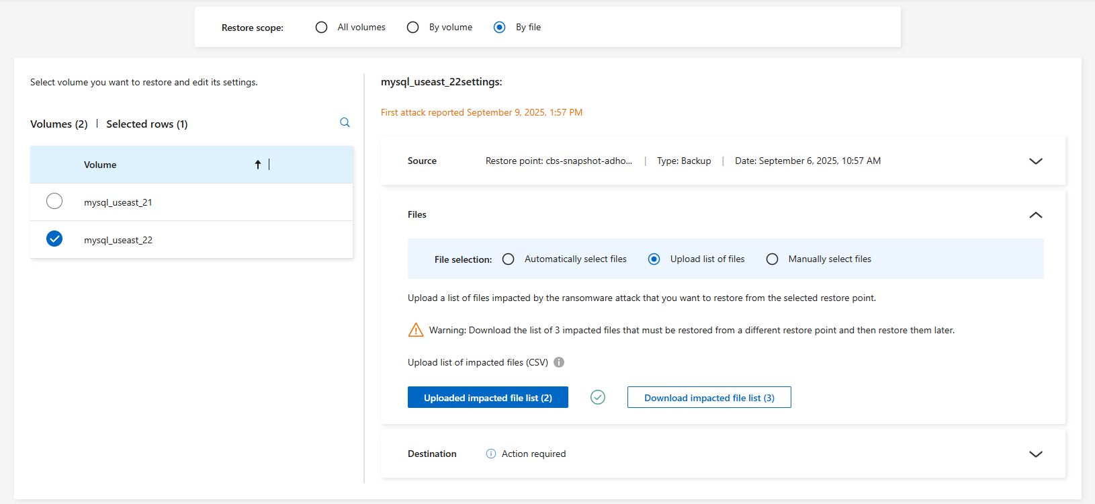Collapse the Files section chevron
Screen dimensions: 1095x504
pyautogui.click(x=1035, y=215)
